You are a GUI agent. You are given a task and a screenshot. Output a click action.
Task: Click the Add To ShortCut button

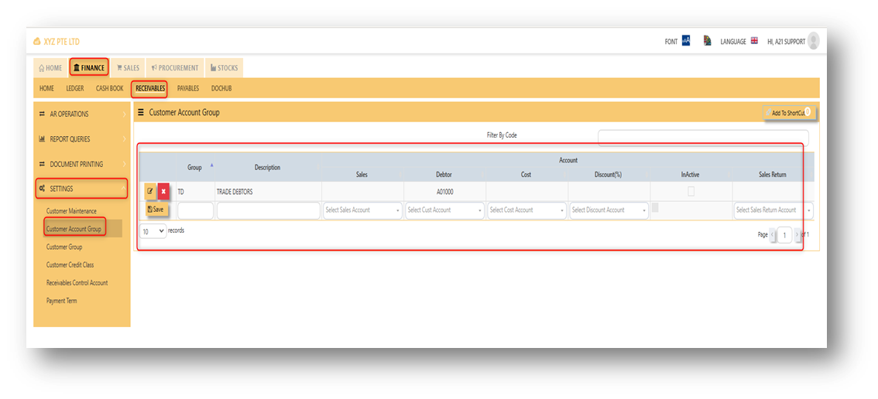pos(789,113)
